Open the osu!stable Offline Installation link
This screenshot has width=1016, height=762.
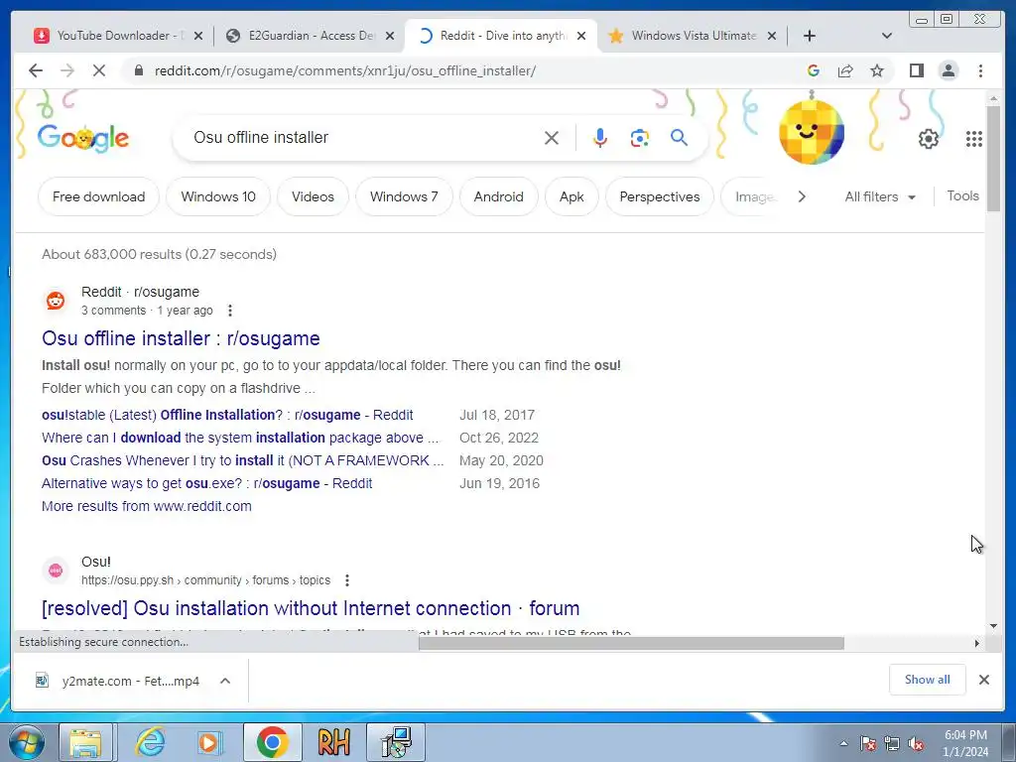227,415
